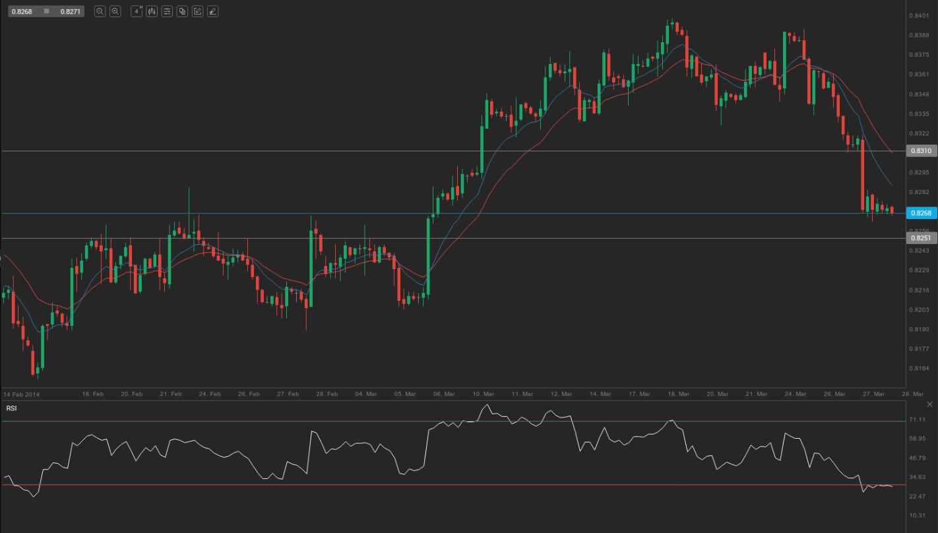Close the RSI indicator panel

click(x=929, y=404)
